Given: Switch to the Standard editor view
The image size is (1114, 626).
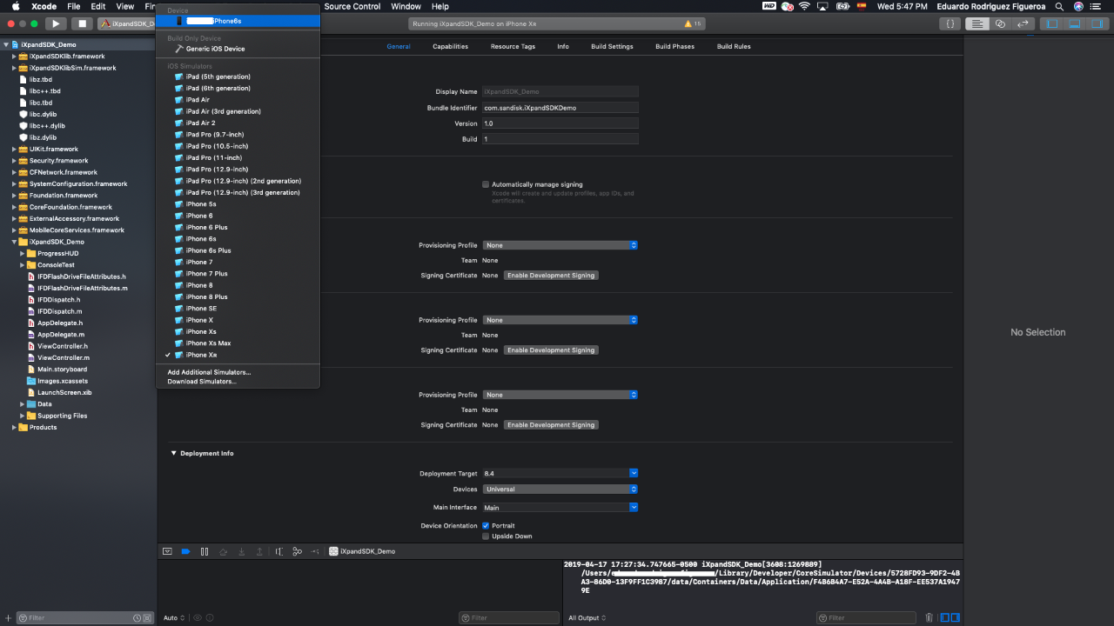Looking at the screenshot, I should [976, 23].
